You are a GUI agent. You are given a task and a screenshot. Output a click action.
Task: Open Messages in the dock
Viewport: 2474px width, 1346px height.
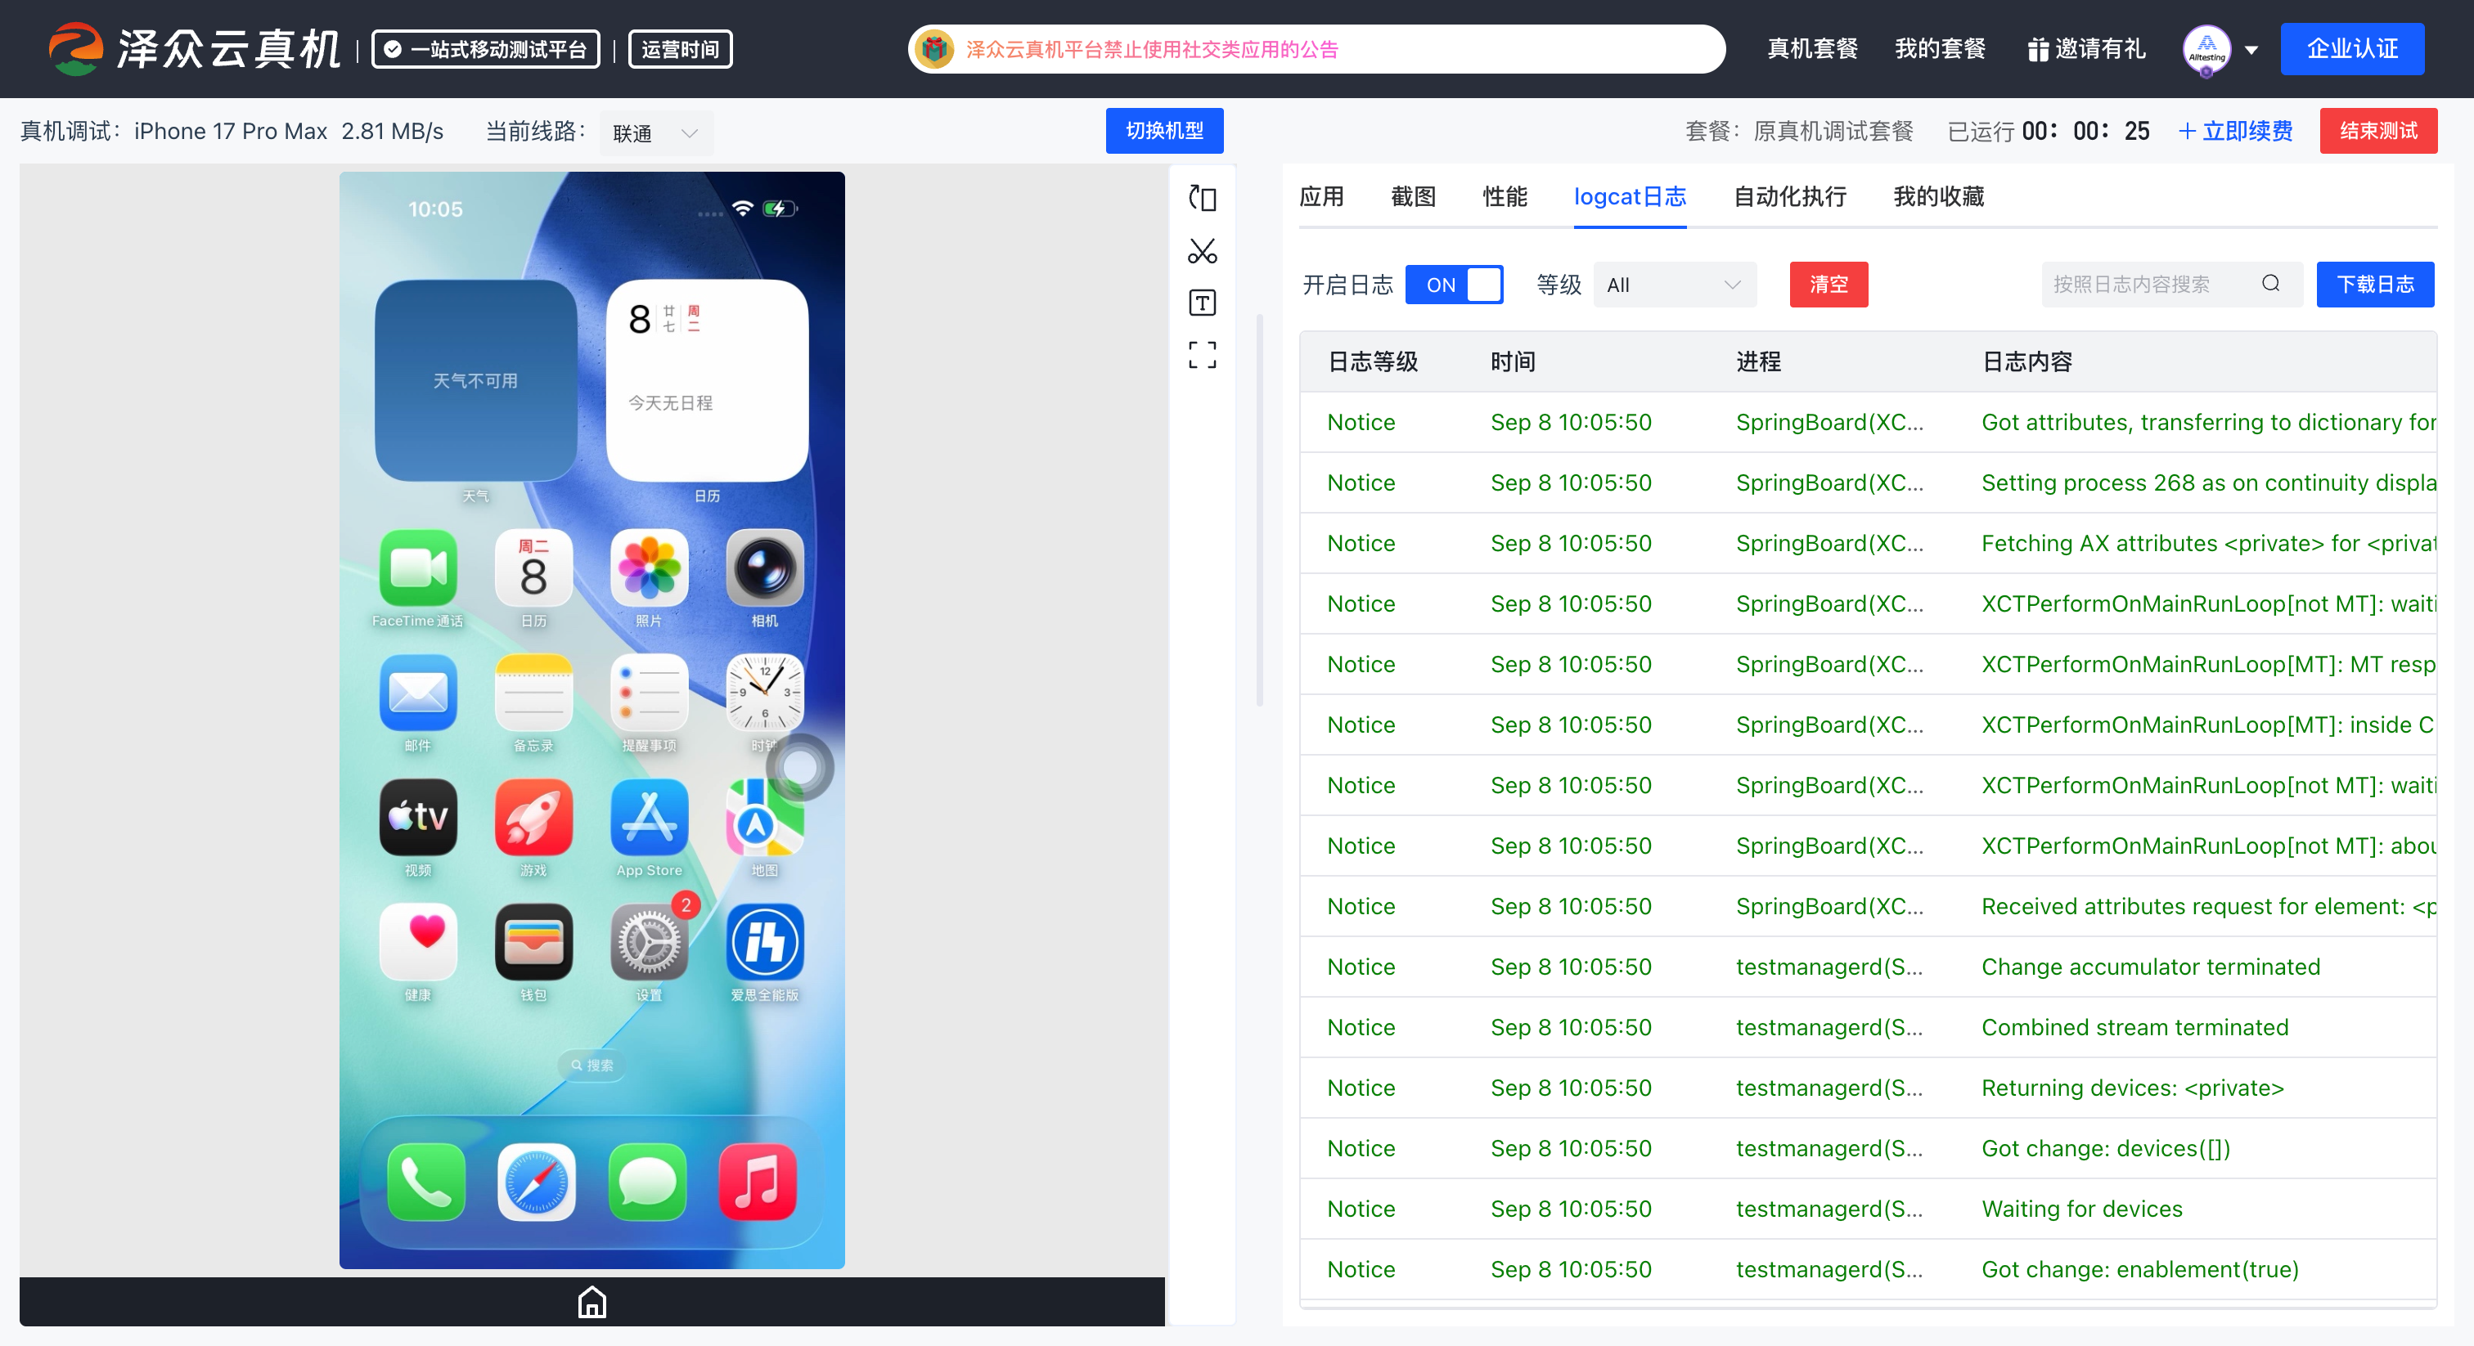click(x=647, y=1182)
